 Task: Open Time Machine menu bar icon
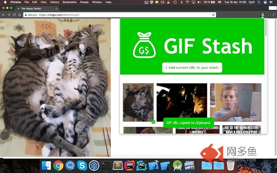pos(175,2)
